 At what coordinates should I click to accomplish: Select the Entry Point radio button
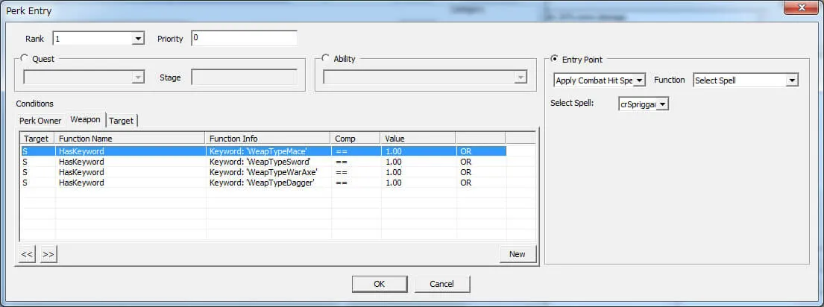554,59
